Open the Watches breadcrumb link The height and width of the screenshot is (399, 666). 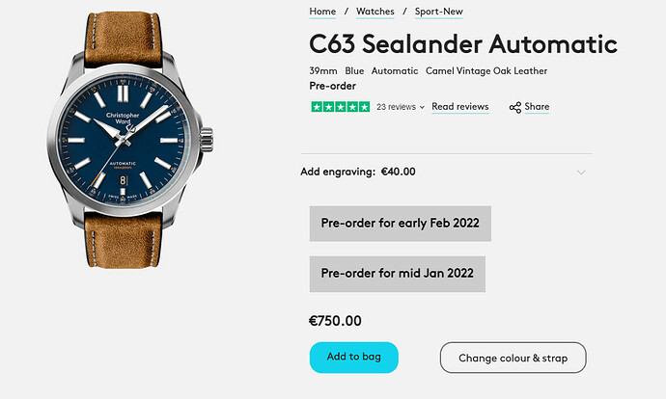pos(375,12)
